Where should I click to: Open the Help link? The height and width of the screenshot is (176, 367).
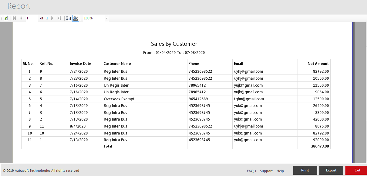pos(280,171)
